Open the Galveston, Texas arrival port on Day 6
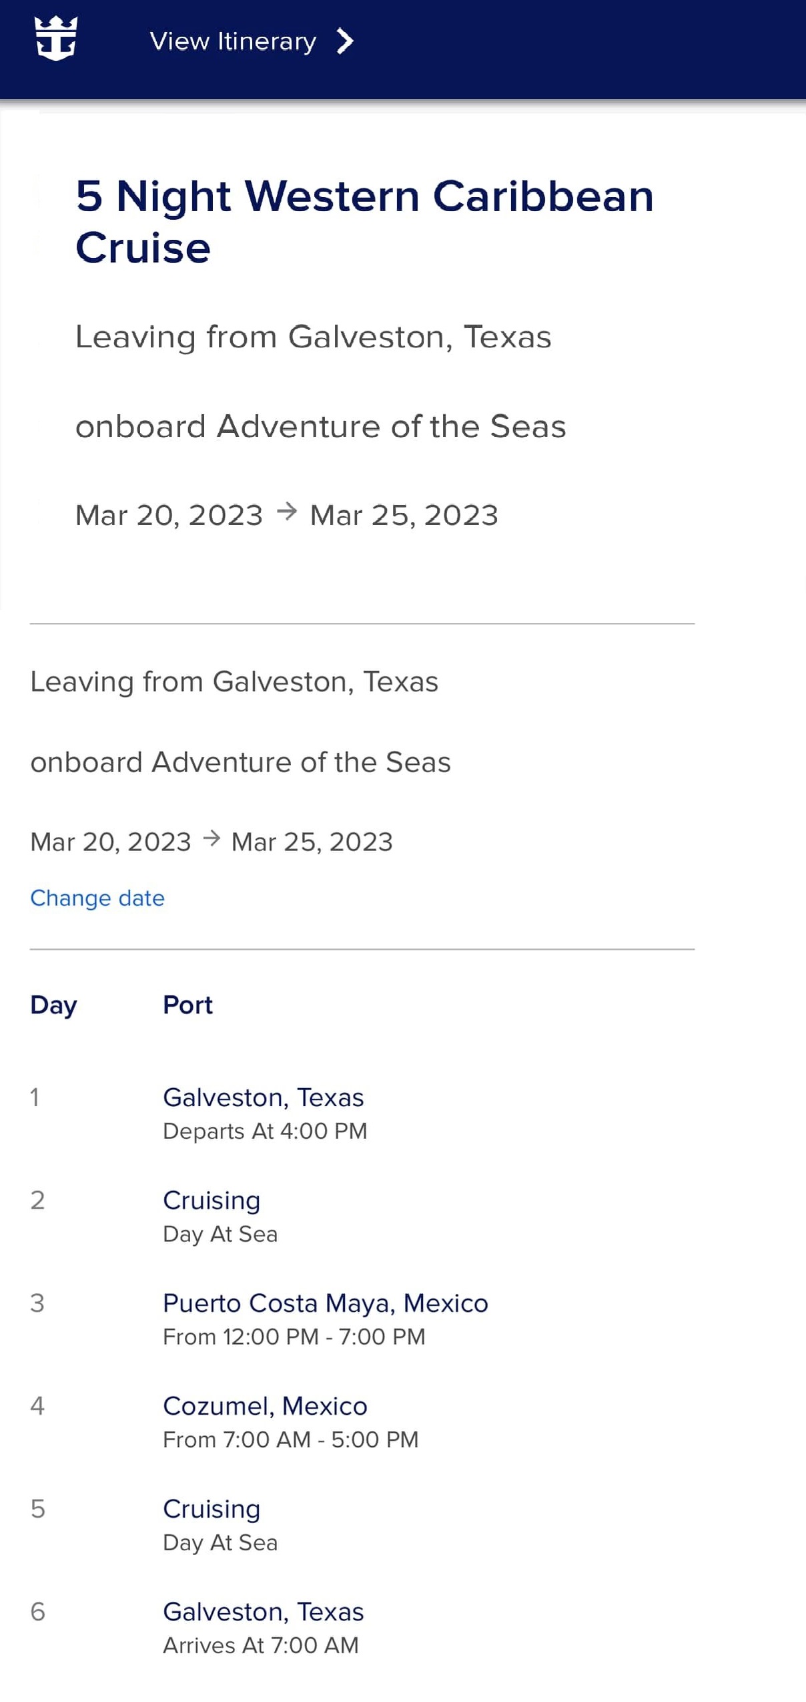The height and width of the screenshot is (1702, 806). [264, 1612]
